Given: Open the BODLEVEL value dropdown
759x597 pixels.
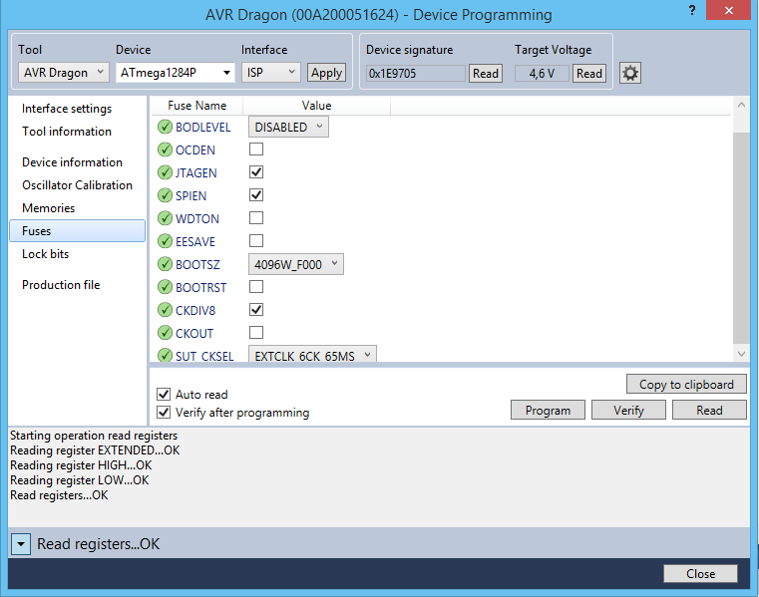Looking at the screenshot, I should 288,127.
